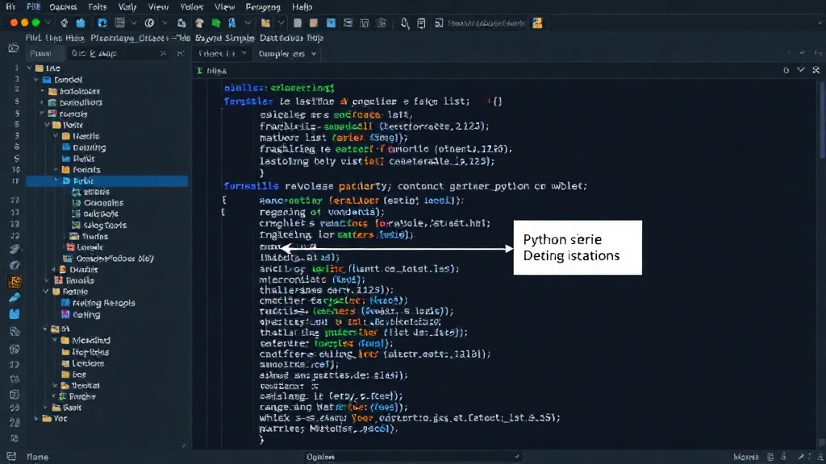Open the dropdown arrow beside the yellow folder icon
826x464 pixels.
[282, 23]
